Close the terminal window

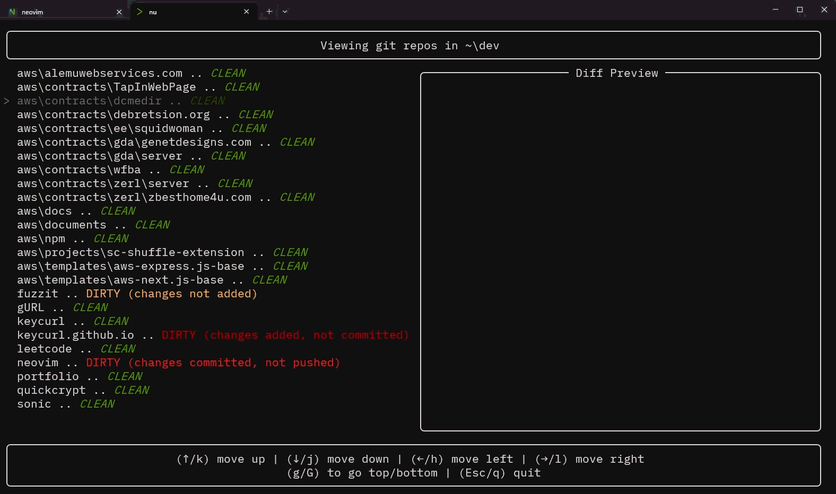tap(824, 10)
